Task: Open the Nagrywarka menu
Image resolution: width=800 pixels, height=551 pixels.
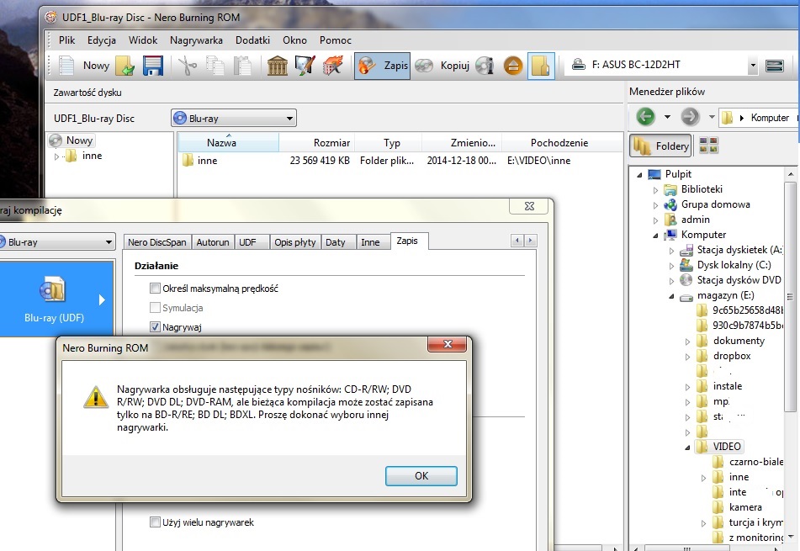Action: [x=197, y=40]
